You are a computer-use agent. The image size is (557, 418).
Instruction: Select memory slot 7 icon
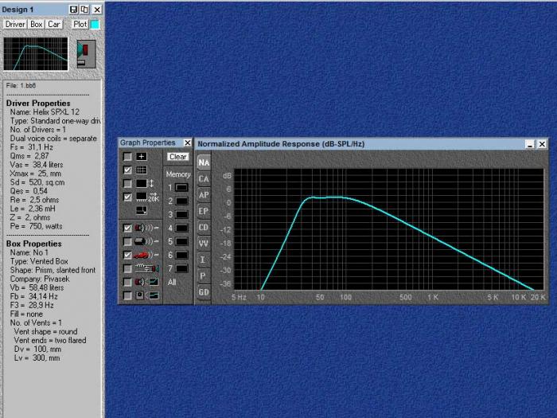[181, 268]
